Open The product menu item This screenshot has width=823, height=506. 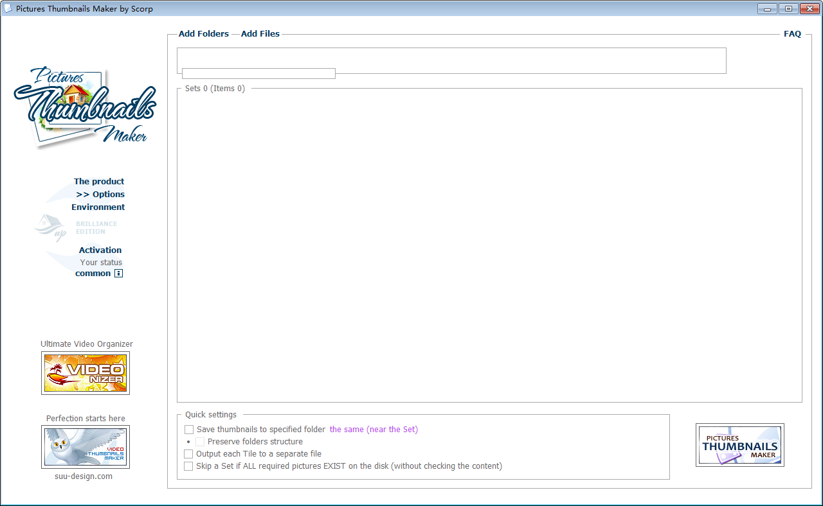coord(99,182)
